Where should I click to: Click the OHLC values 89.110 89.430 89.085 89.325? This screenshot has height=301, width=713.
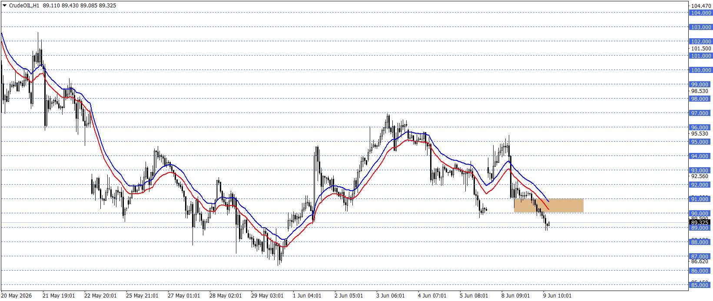80,6
